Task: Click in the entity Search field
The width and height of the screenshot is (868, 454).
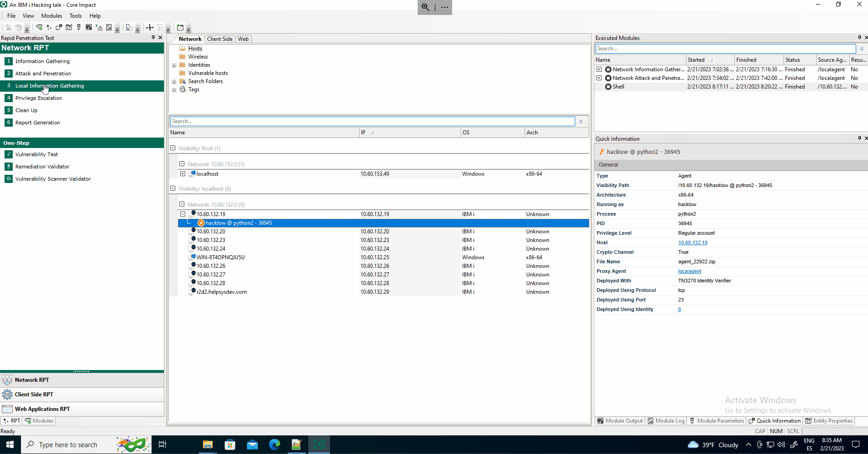Action: click(x=372, y=121)
